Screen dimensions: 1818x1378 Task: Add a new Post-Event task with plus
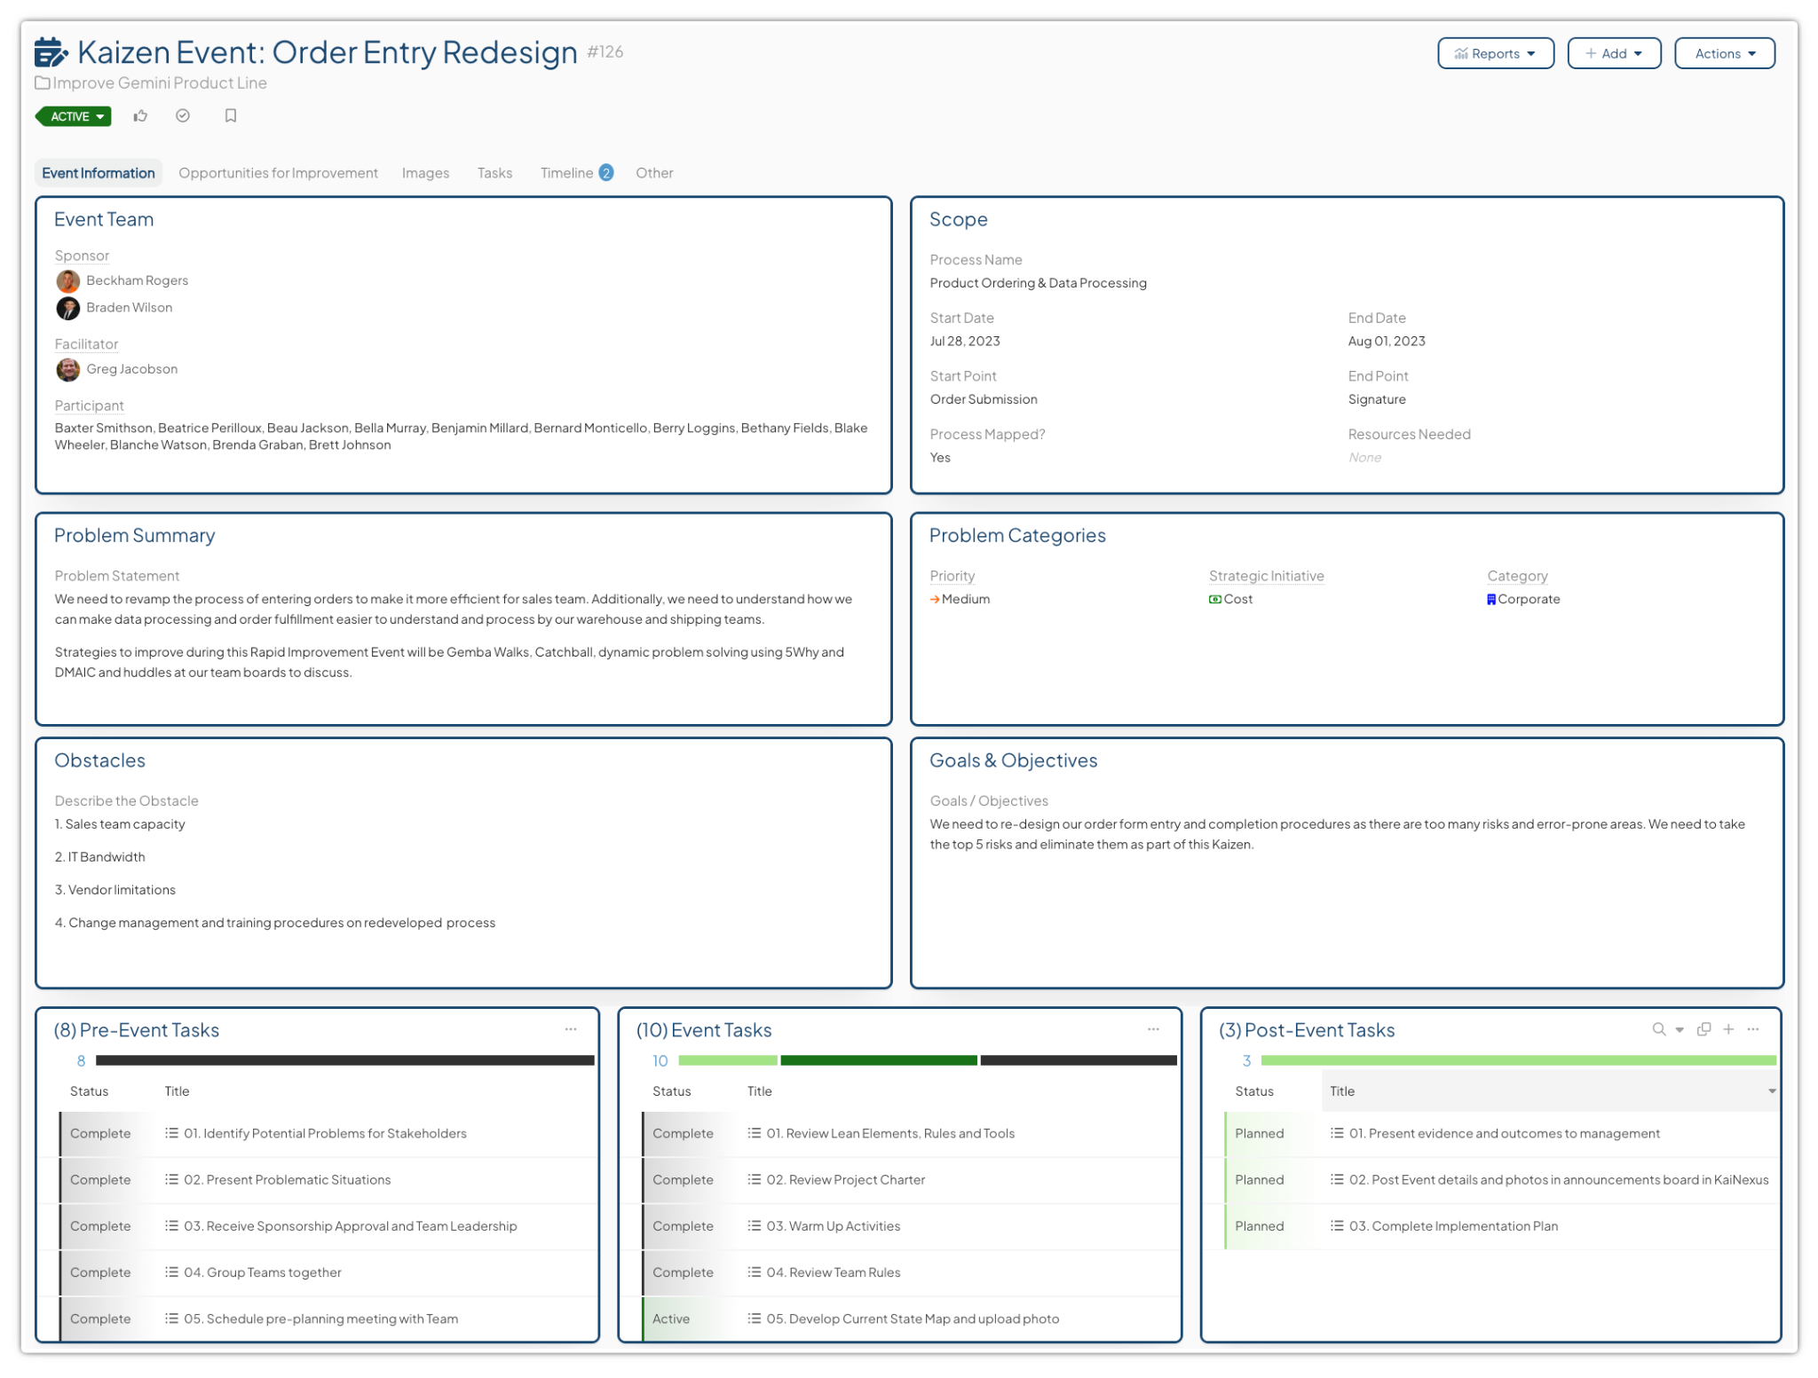[1728, 1029]
